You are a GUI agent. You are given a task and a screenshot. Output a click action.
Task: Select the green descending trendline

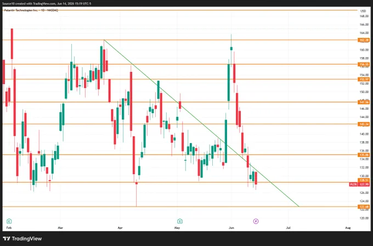coord(201,123)
